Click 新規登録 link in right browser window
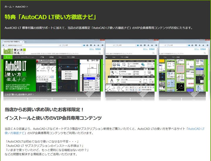Image resolution: width=211 pixels, height=161 pixels. 203,49
